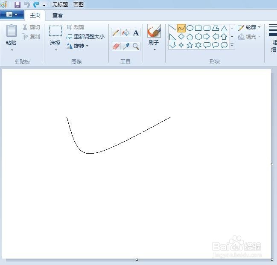This screenshot has height=265, width=277.
Task: Select the Color picker eyedropper tool
Action: pyautogui.click(x=126, y=47)
